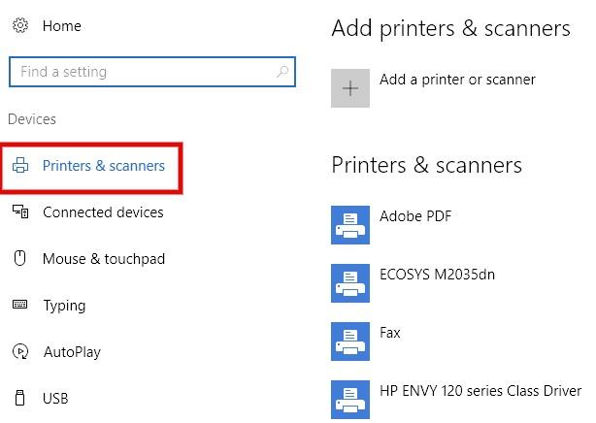Click the Home text link
The image size is (596, 423).
[x=62, y=26]
